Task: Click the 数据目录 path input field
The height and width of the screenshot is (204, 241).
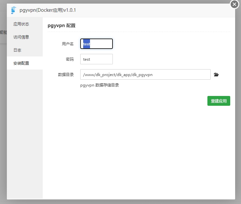Action: (x=145, y=74)
